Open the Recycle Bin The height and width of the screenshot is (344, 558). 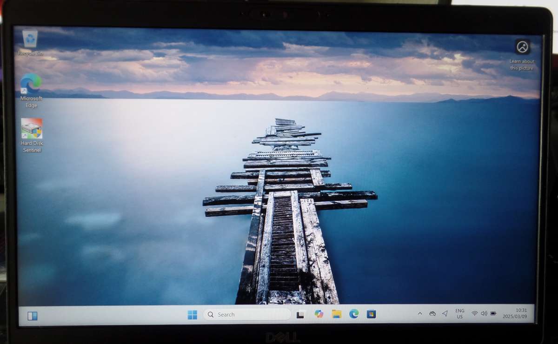pos(29,42)
